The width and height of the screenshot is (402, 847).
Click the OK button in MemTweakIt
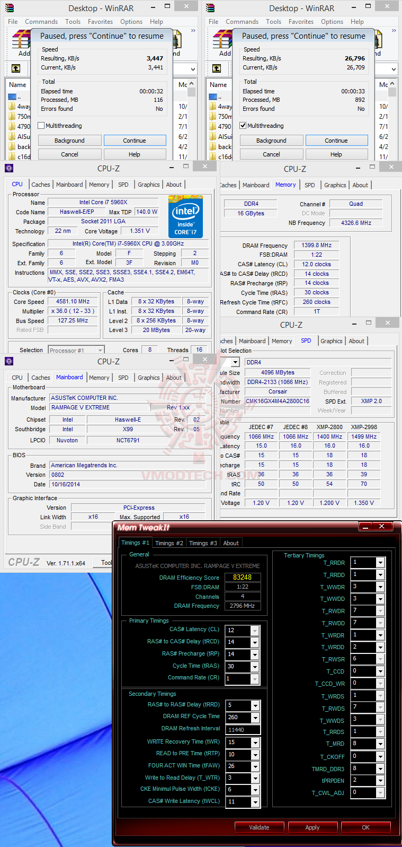pyautogui.click(x=366, y=827)
